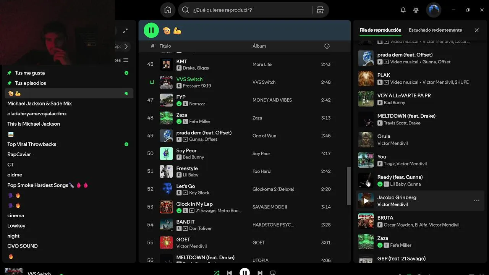489x275 pixels.
Task: Open artist link Pressure 9X19
Action: coord(197,86)
